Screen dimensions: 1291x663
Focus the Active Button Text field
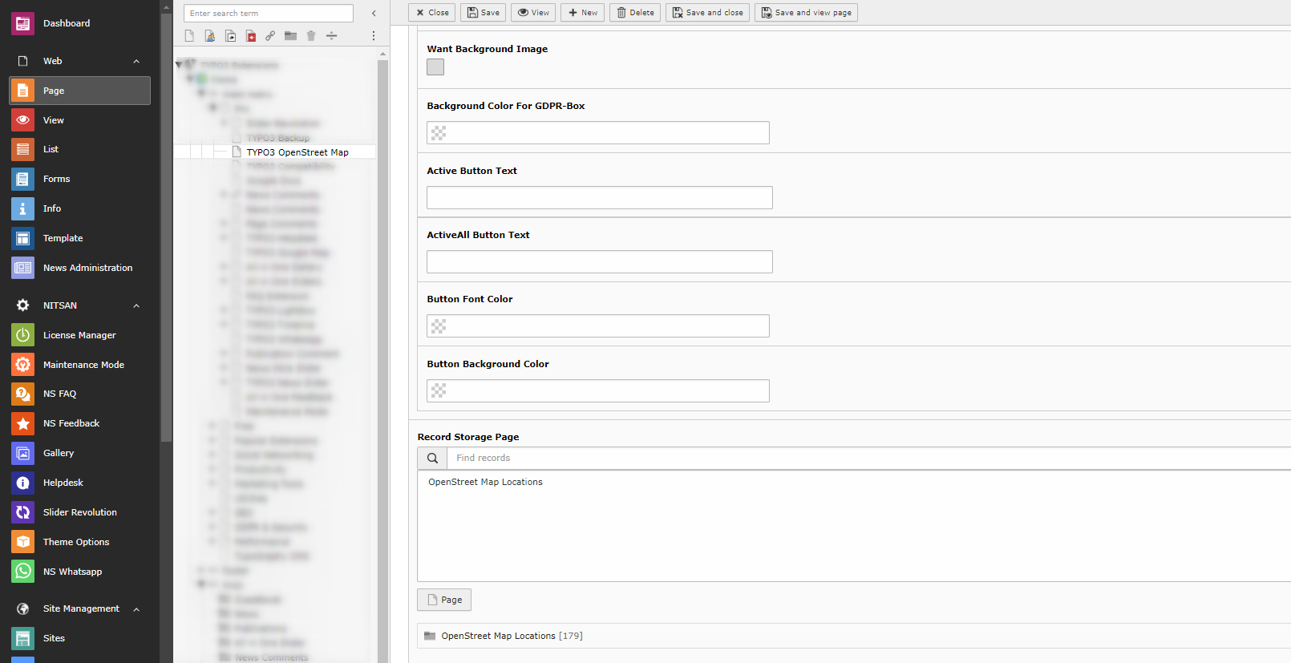(600, 198)
